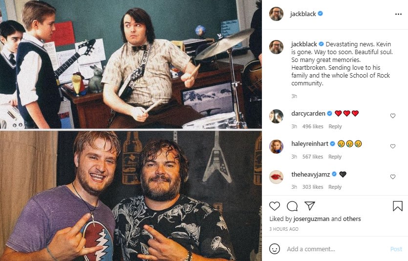408x261 pixels.
Task: Click the Post comment button
Action: pyautogui.click(x=396, y=249)
